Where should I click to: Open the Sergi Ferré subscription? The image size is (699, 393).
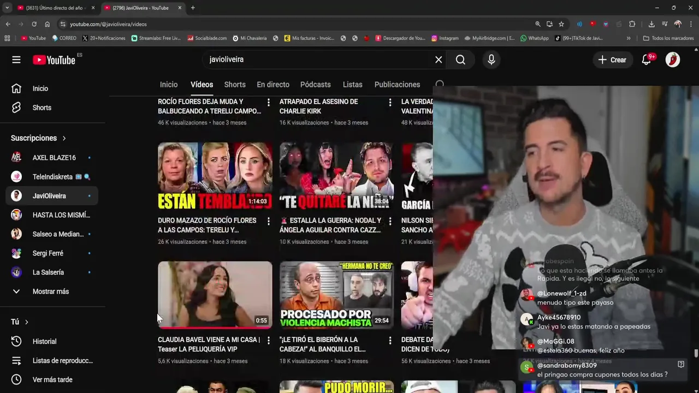[53, 253]
